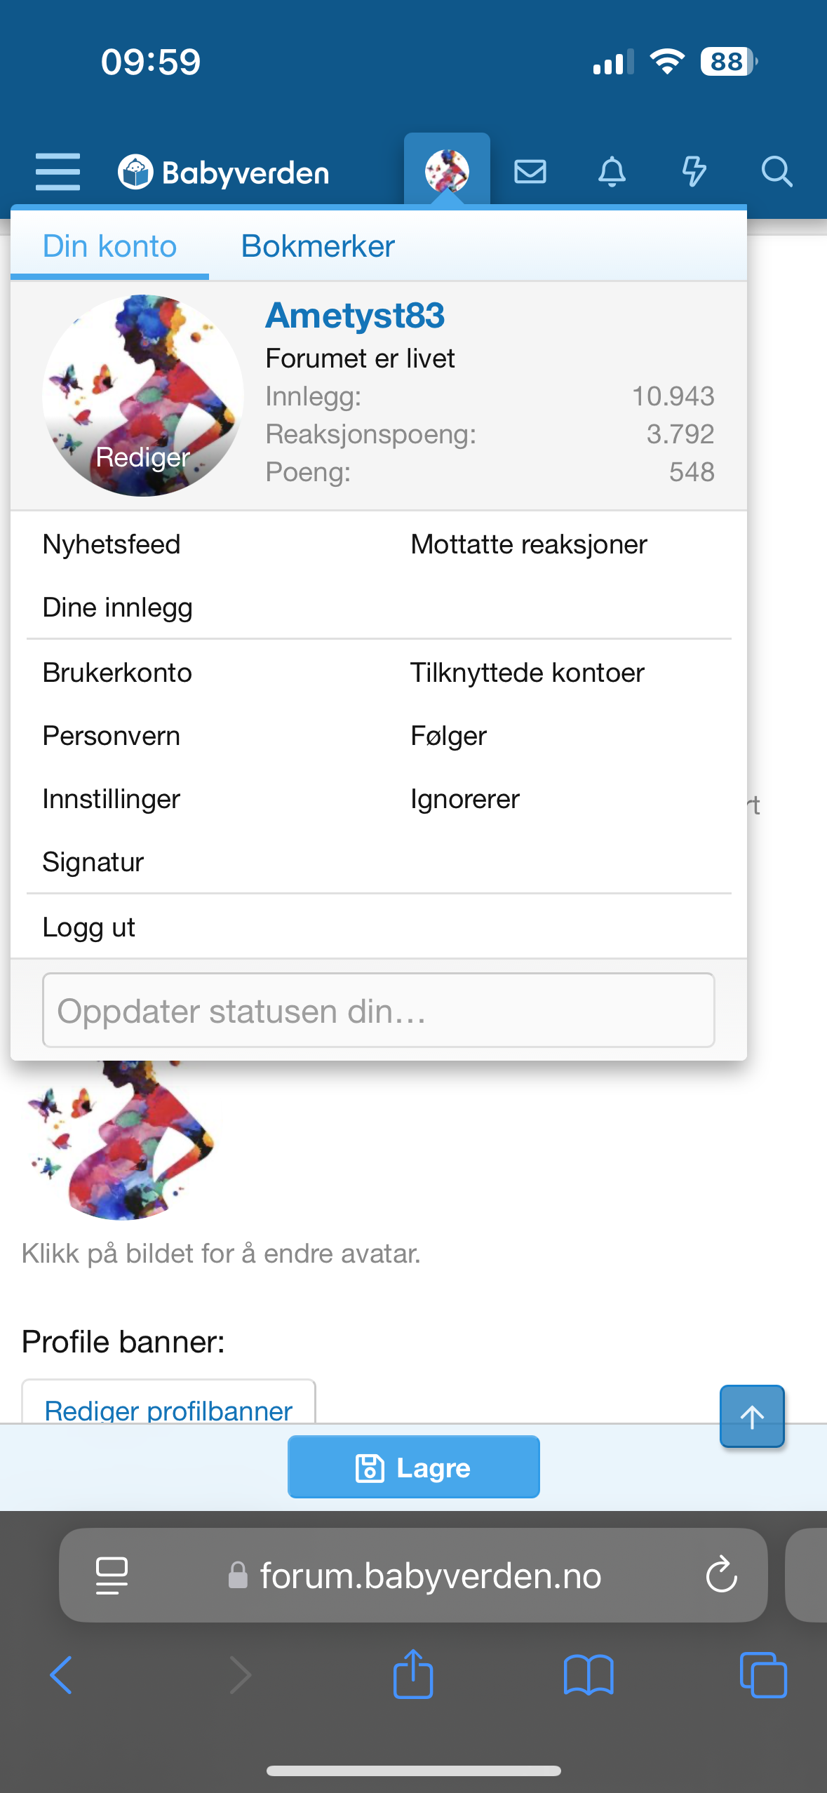Click the Lagre save button
Viewport: 827px width, 1793px height.
tap(413, 1468)
